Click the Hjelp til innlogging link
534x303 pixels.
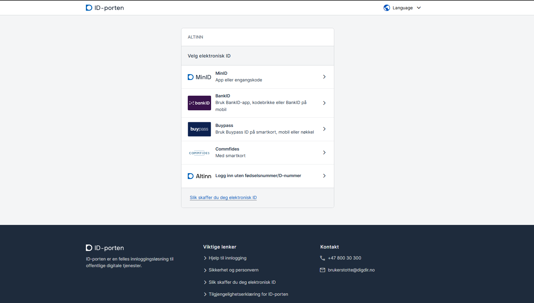pyautogui.click(x=227, y=258)
